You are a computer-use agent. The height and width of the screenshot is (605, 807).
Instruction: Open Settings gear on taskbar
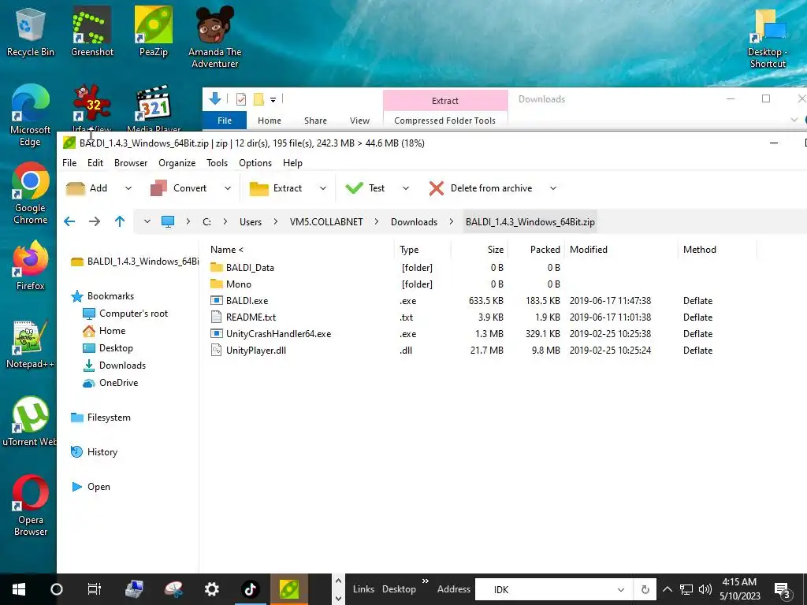[x=211, y=589]
